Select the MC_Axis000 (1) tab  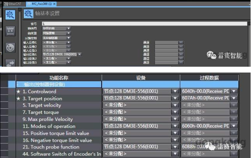(41, 4)
